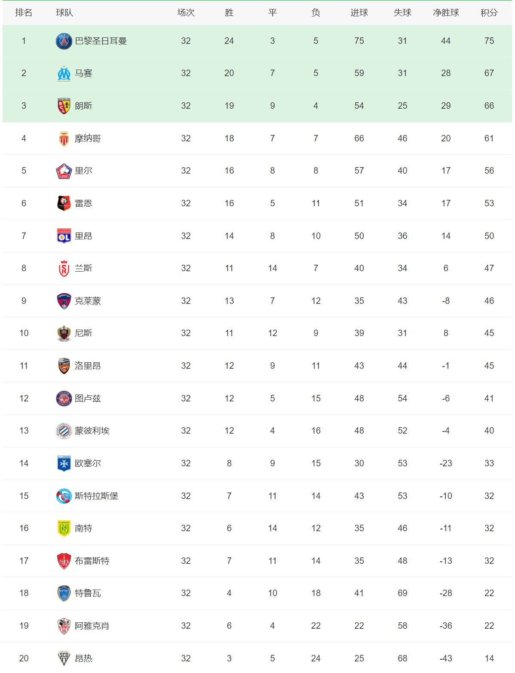Click the Rennes club badge
515x673 pixels.
pyautogui.click(x=64, y=203)
